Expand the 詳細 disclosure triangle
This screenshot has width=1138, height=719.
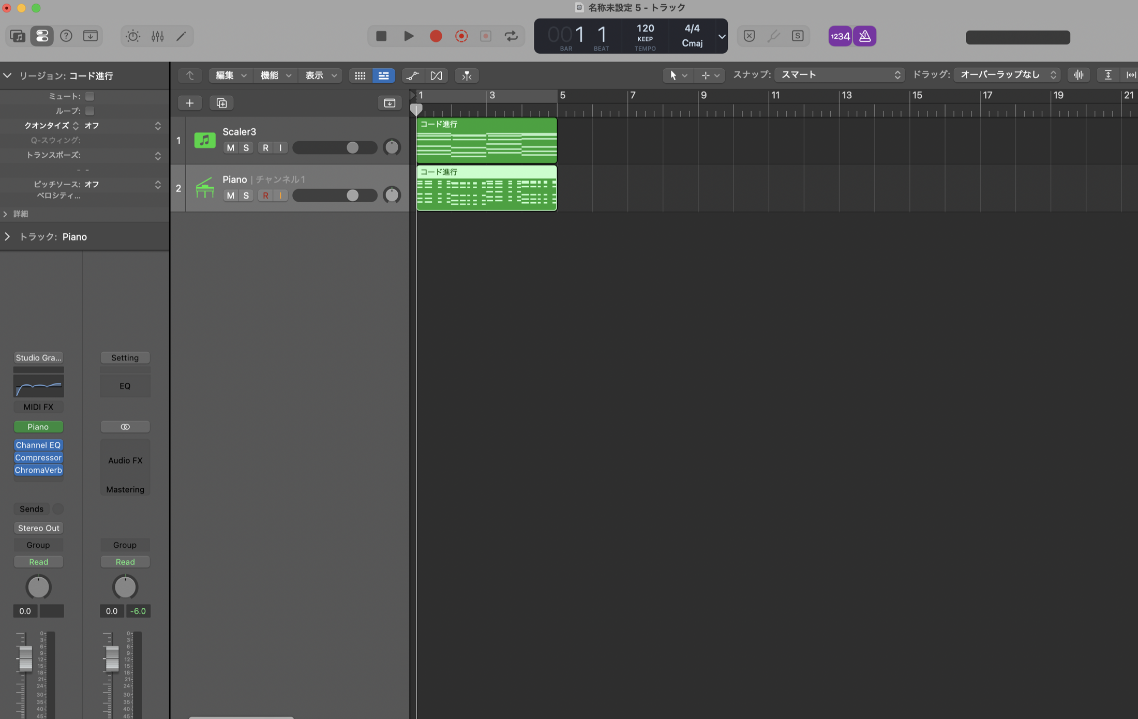(5, 214)
